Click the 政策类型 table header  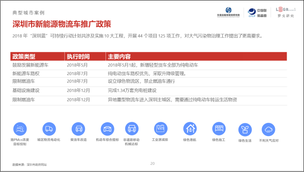24,56
